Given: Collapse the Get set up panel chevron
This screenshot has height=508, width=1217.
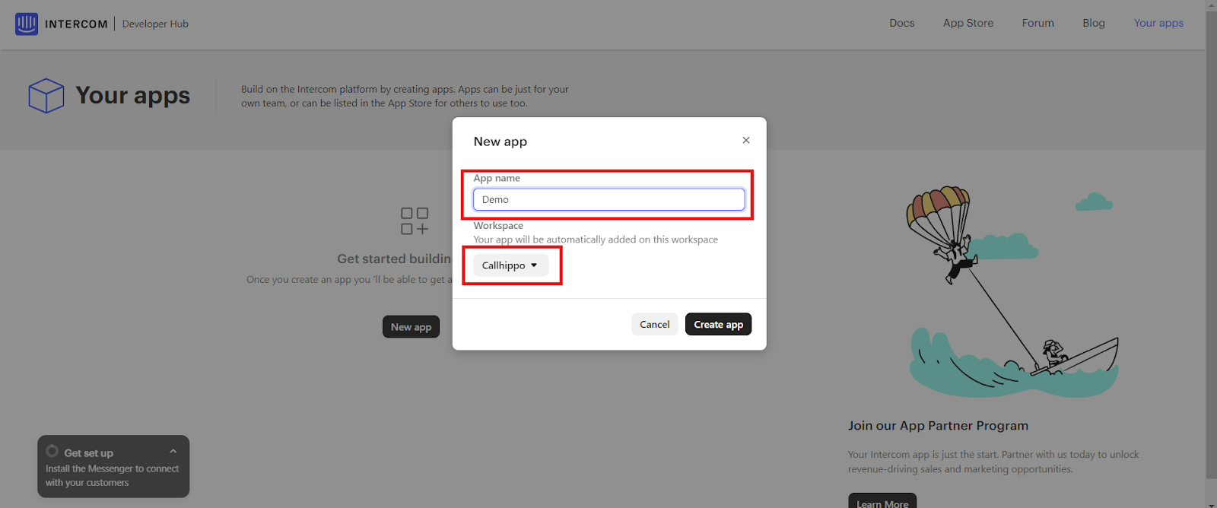Looking at the screenshot, I should click(173, 452).
